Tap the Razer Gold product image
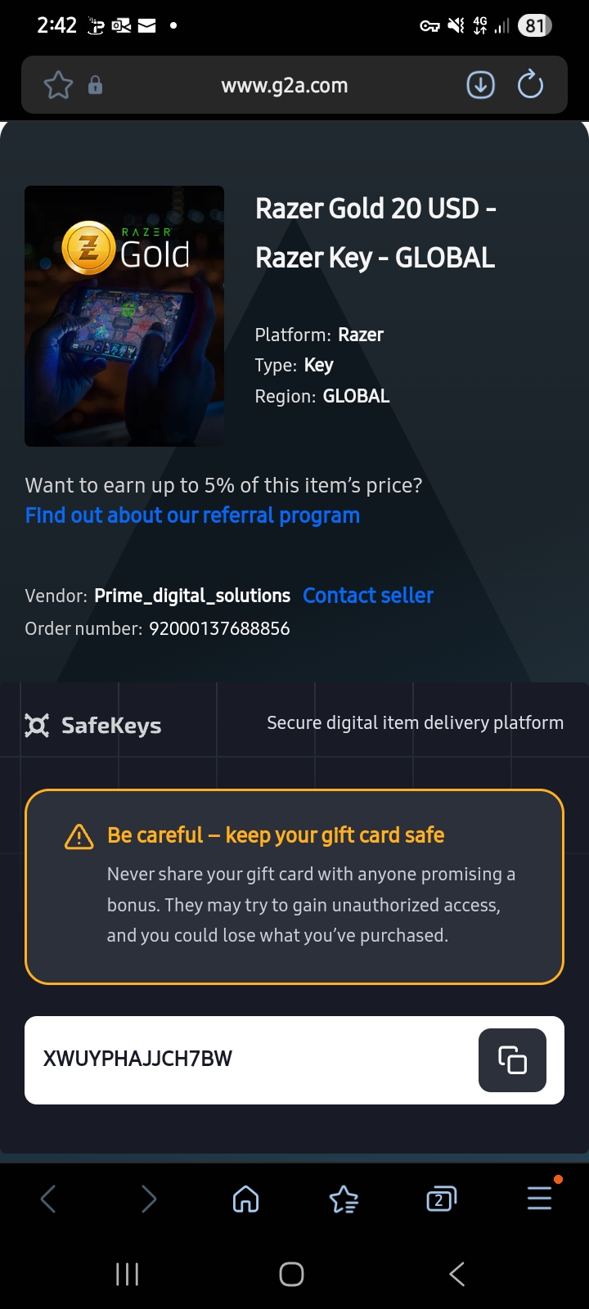Viewport: 589px width, 1309px height. click(124, 316)
